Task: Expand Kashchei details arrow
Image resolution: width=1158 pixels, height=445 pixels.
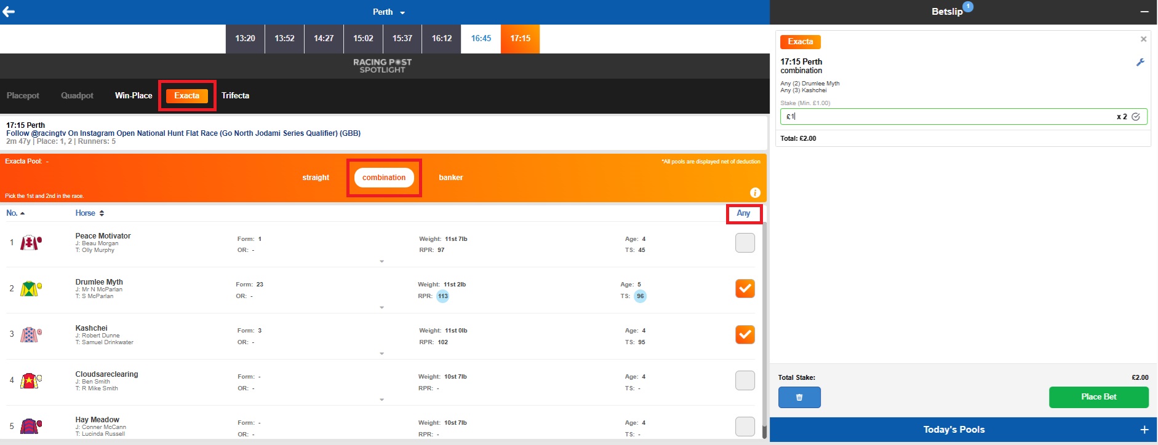Action: tap(381, 354)
